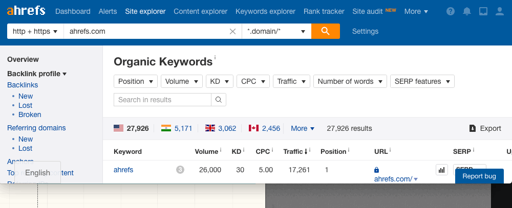
Task: Open the help question mark icon
Action: coord(451,11)
